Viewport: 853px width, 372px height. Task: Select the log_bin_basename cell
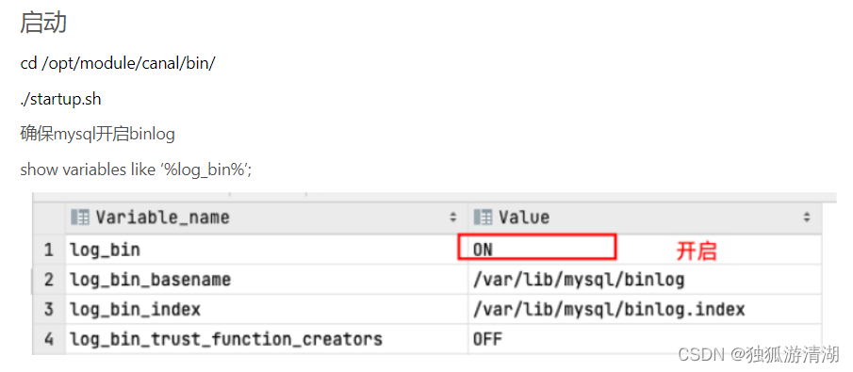tap(267, 280)
